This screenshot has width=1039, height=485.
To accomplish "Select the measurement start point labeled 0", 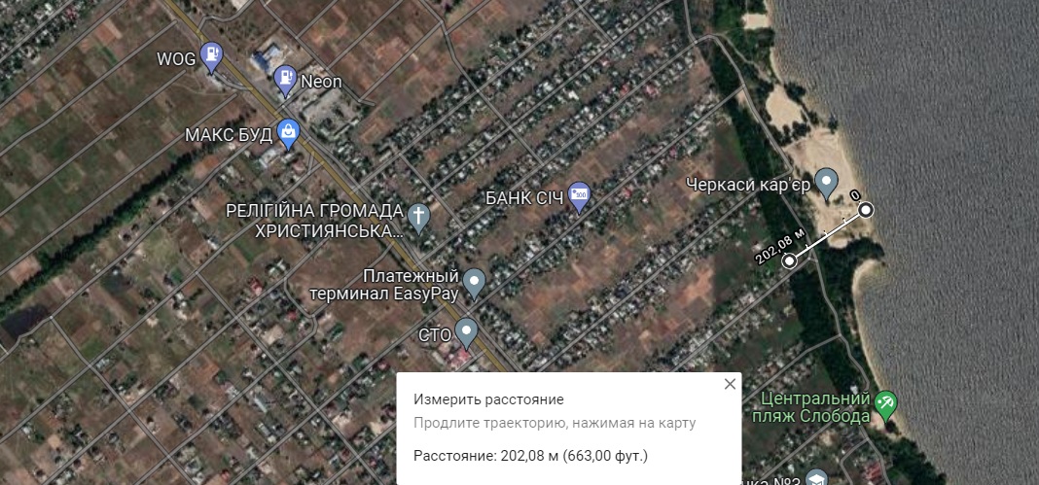I will [x=866, y=210].
